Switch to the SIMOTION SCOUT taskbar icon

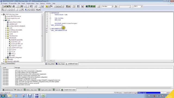click(x=37, y=96)
